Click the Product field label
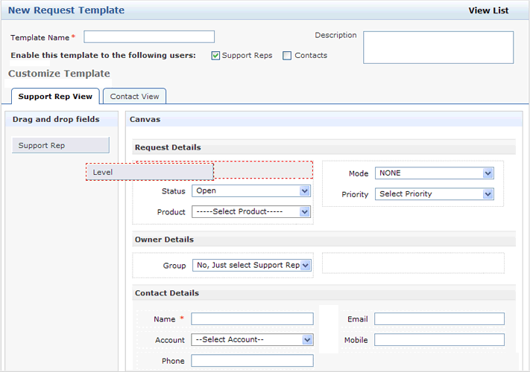This screenshot has height=372, width=530. (x=171, y=212)
